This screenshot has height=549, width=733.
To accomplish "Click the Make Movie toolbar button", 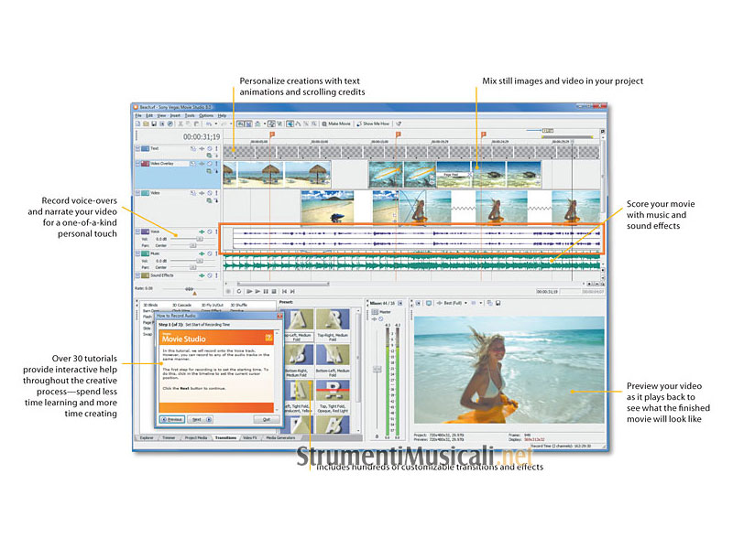I will [338, 123].
